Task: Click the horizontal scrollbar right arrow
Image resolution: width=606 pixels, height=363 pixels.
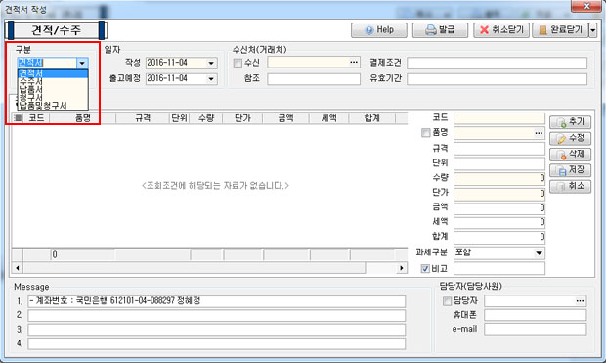Action: pos(402,268)
